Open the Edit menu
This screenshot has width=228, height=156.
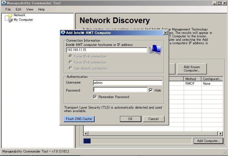pos(19,9)
